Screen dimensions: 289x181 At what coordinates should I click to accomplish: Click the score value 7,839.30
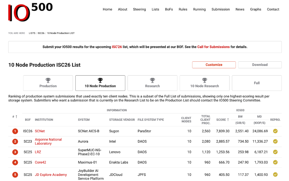(x=223, y=131)
